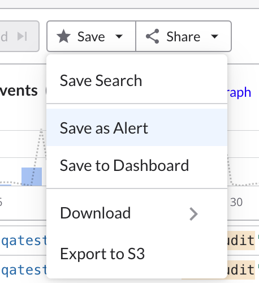Open the Download menu item
259x283 pixels.
(137, 213)
